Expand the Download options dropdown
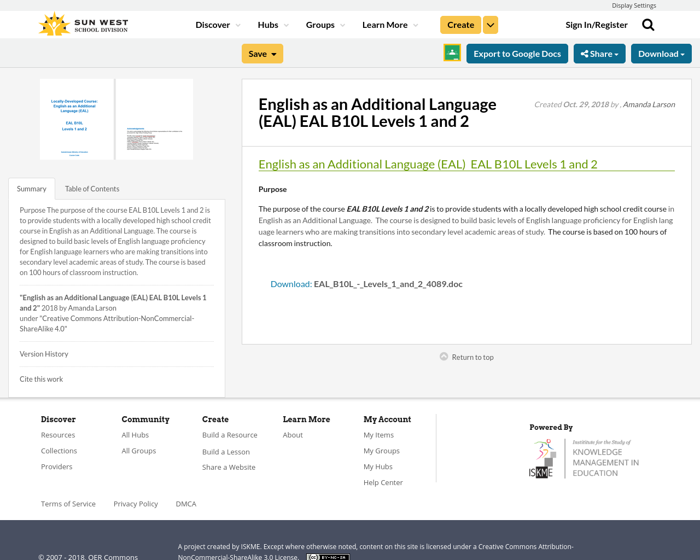Image resolution: width=700 pixels, height=560 pixels. pyautogui.click(x=661, y=52)
